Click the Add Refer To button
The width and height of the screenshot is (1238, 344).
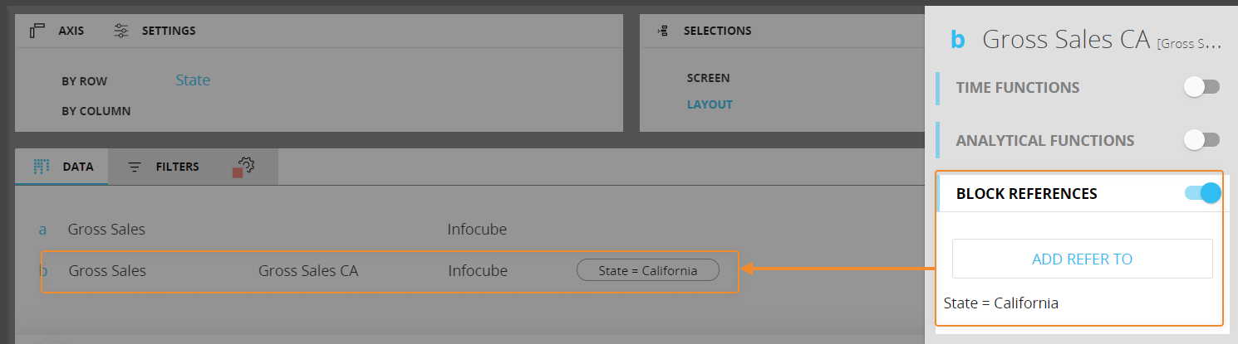[1082, 259]
